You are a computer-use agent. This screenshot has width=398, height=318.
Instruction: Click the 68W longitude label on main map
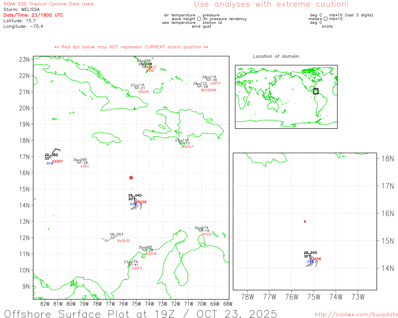click(x=228, y=304)
